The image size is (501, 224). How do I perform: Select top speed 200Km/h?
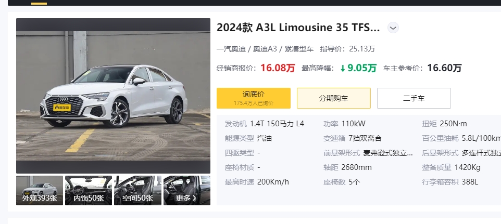(x=273, y=182)
